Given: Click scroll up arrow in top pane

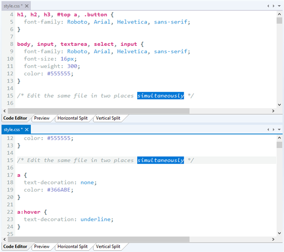Looking at the screenshot, I should 279,14.
